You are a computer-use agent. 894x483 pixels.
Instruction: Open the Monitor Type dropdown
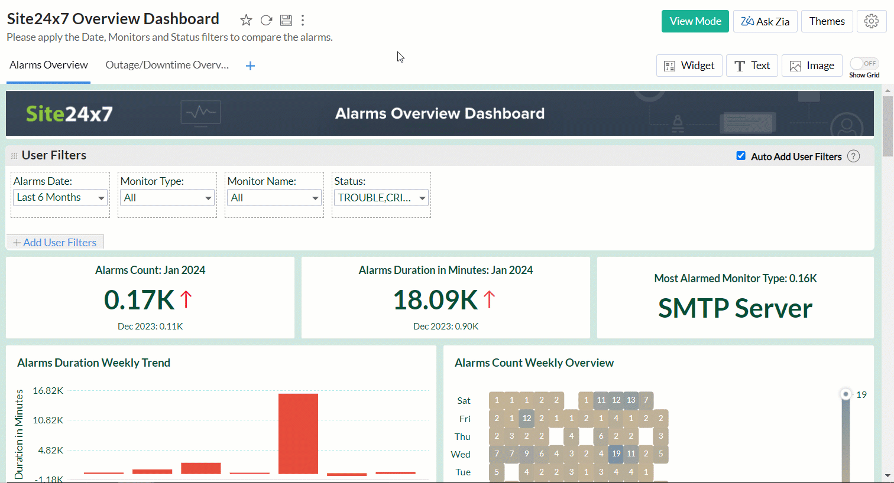pyautogui.click(x=167, y=198)
